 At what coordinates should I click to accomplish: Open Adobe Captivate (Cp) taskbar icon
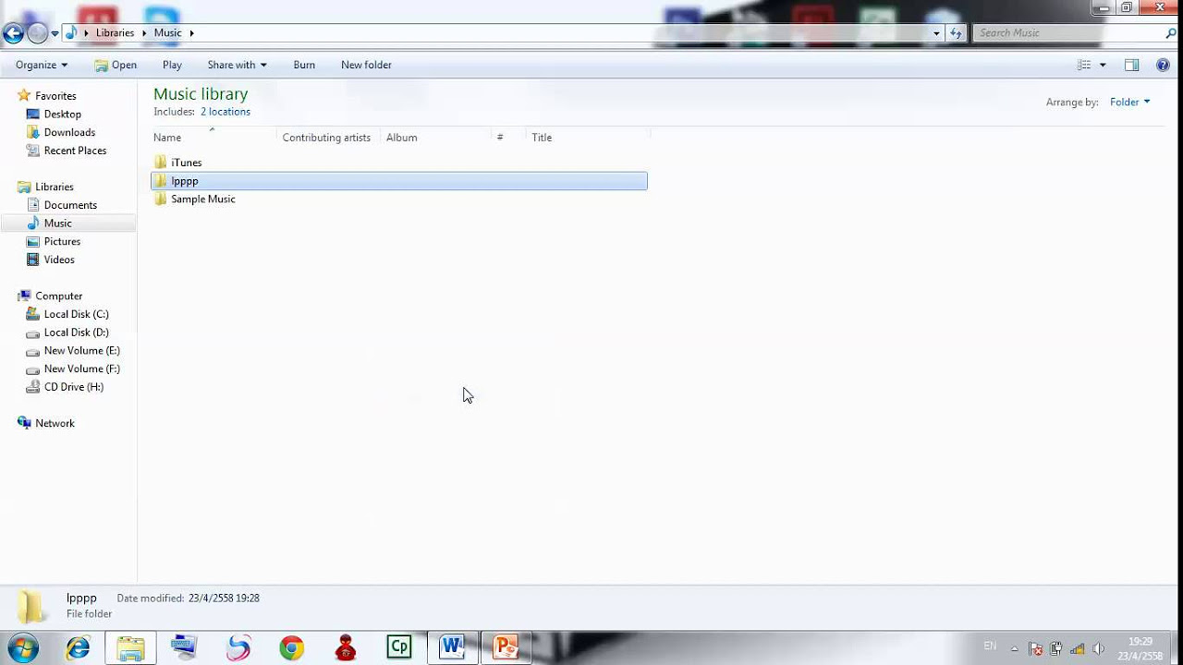(x=399, y=647)
